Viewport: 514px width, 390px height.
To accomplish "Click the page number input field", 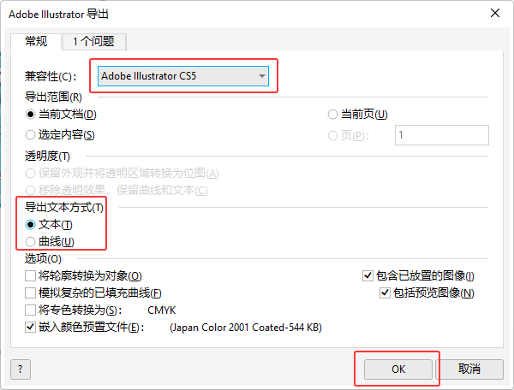I will (x=442, y=135).
